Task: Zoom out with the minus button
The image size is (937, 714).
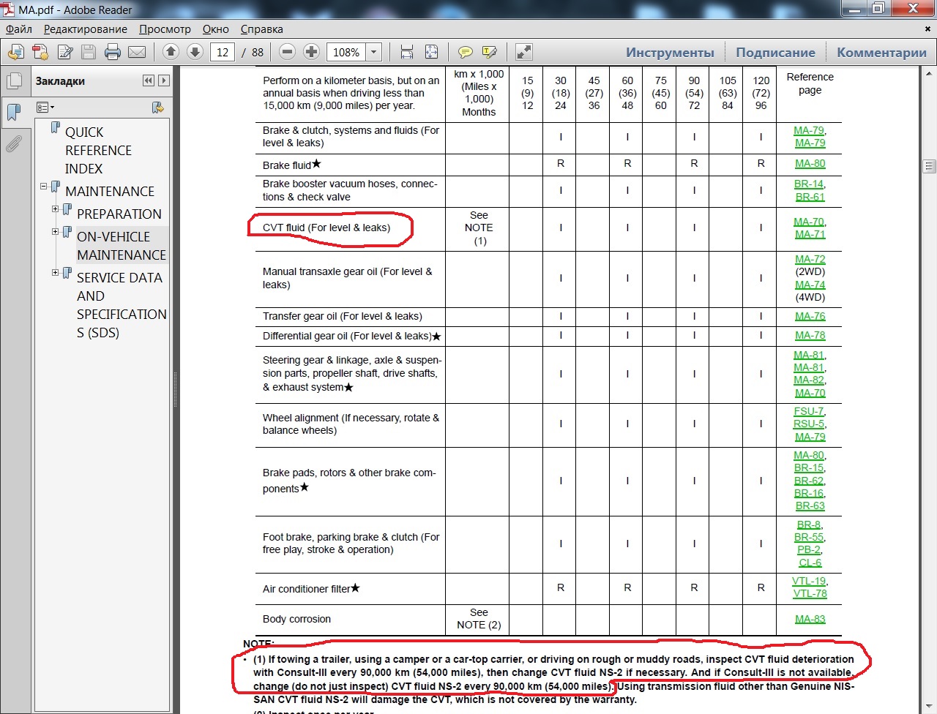Action: pos(288,52)
